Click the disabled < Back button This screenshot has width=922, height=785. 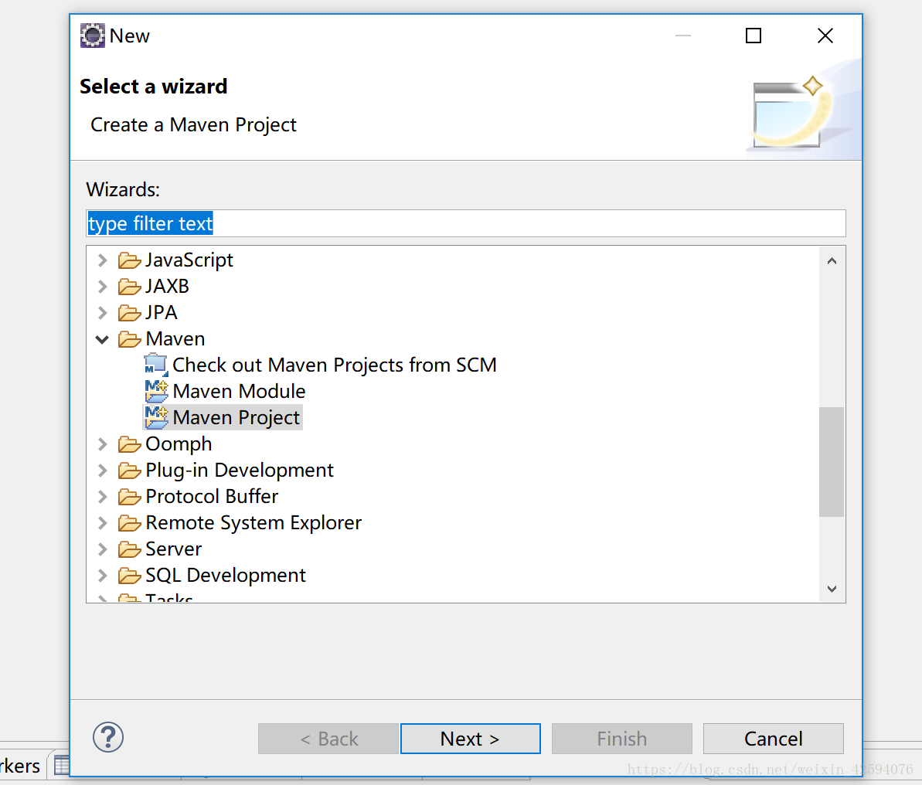[328, 739]
